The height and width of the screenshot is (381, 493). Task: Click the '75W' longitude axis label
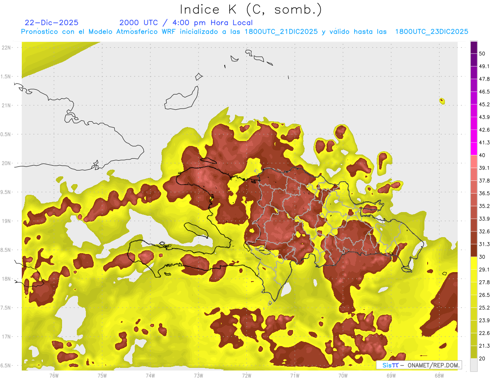point(102,375)
